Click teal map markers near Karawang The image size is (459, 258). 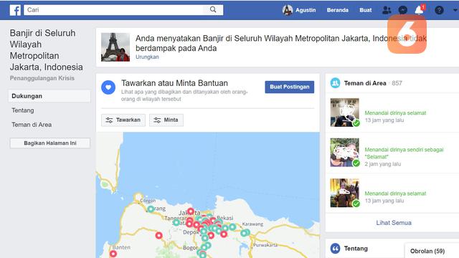[x=245, y=233]
